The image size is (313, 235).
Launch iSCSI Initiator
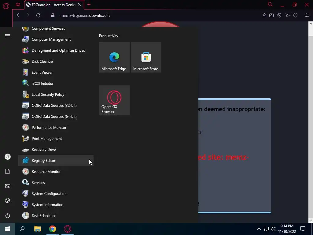coord(56,83)
